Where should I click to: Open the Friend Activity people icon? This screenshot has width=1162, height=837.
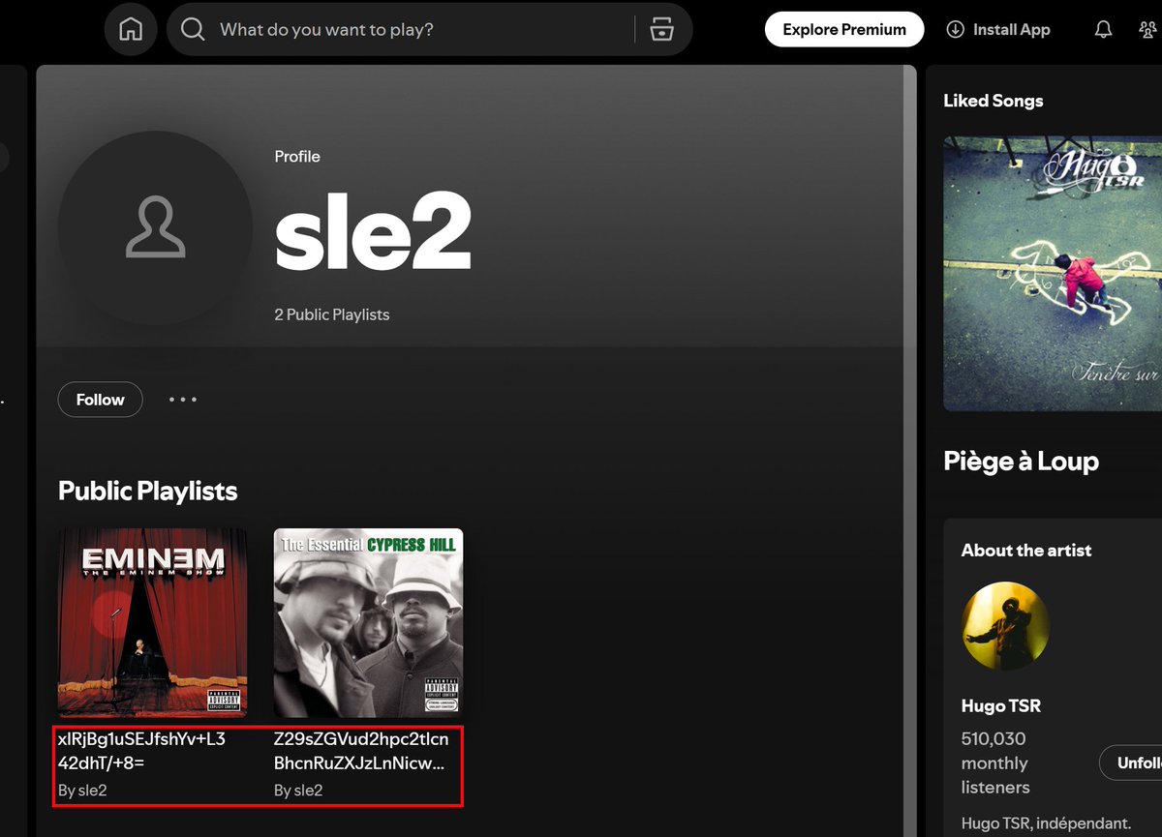[x=1148, y=30]
